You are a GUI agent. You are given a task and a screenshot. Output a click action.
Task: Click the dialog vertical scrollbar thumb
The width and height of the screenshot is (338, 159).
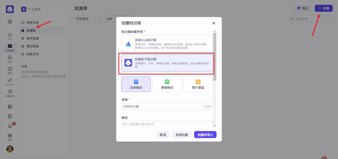click(x=215, y=57)
